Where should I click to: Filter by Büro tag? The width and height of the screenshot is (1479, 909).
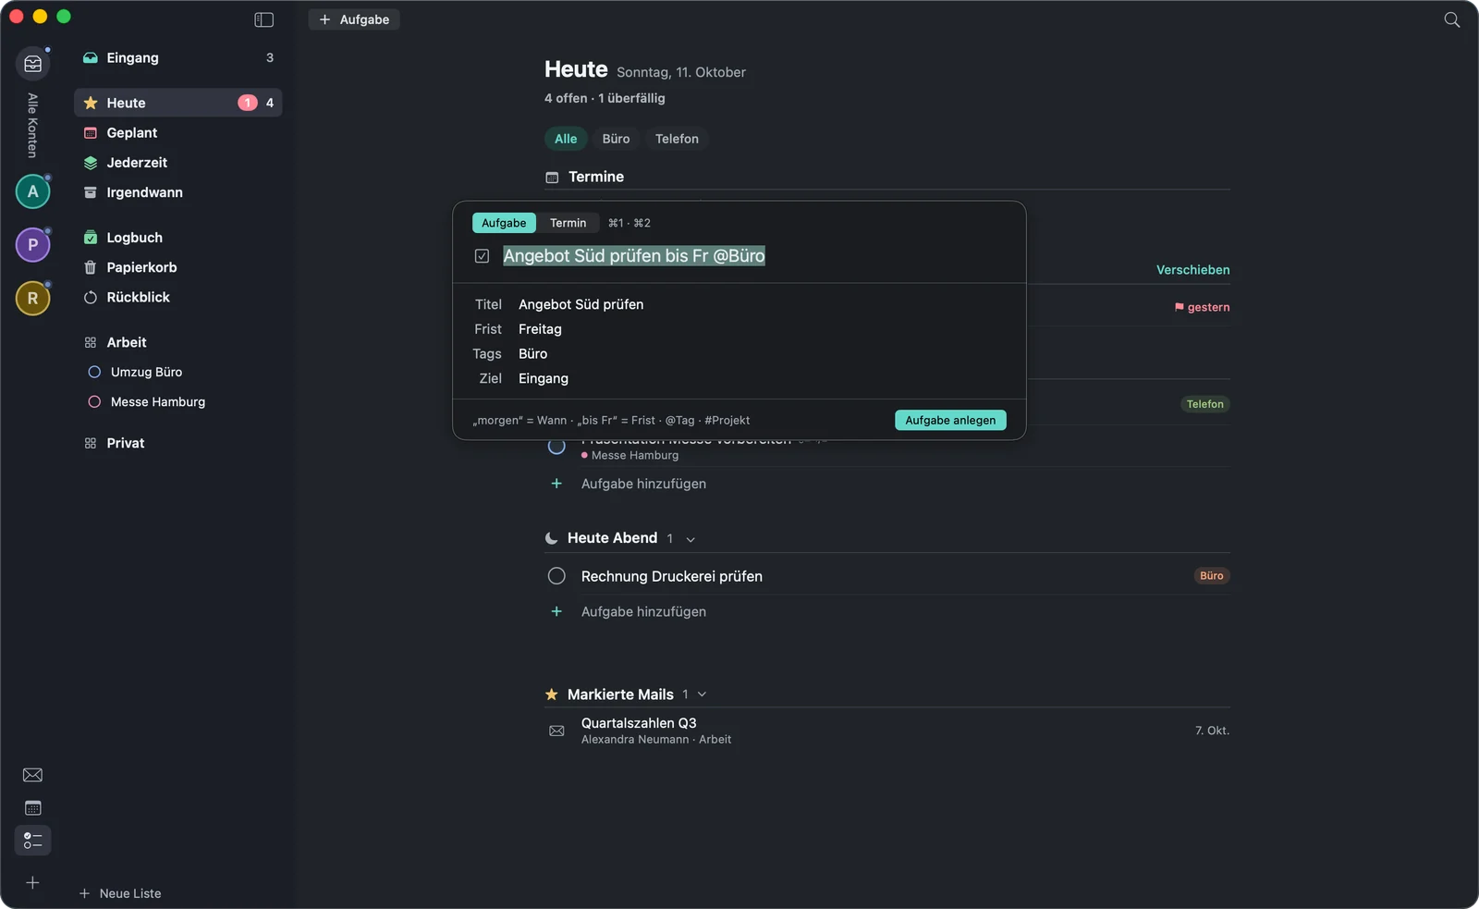[x=616, y=139]
